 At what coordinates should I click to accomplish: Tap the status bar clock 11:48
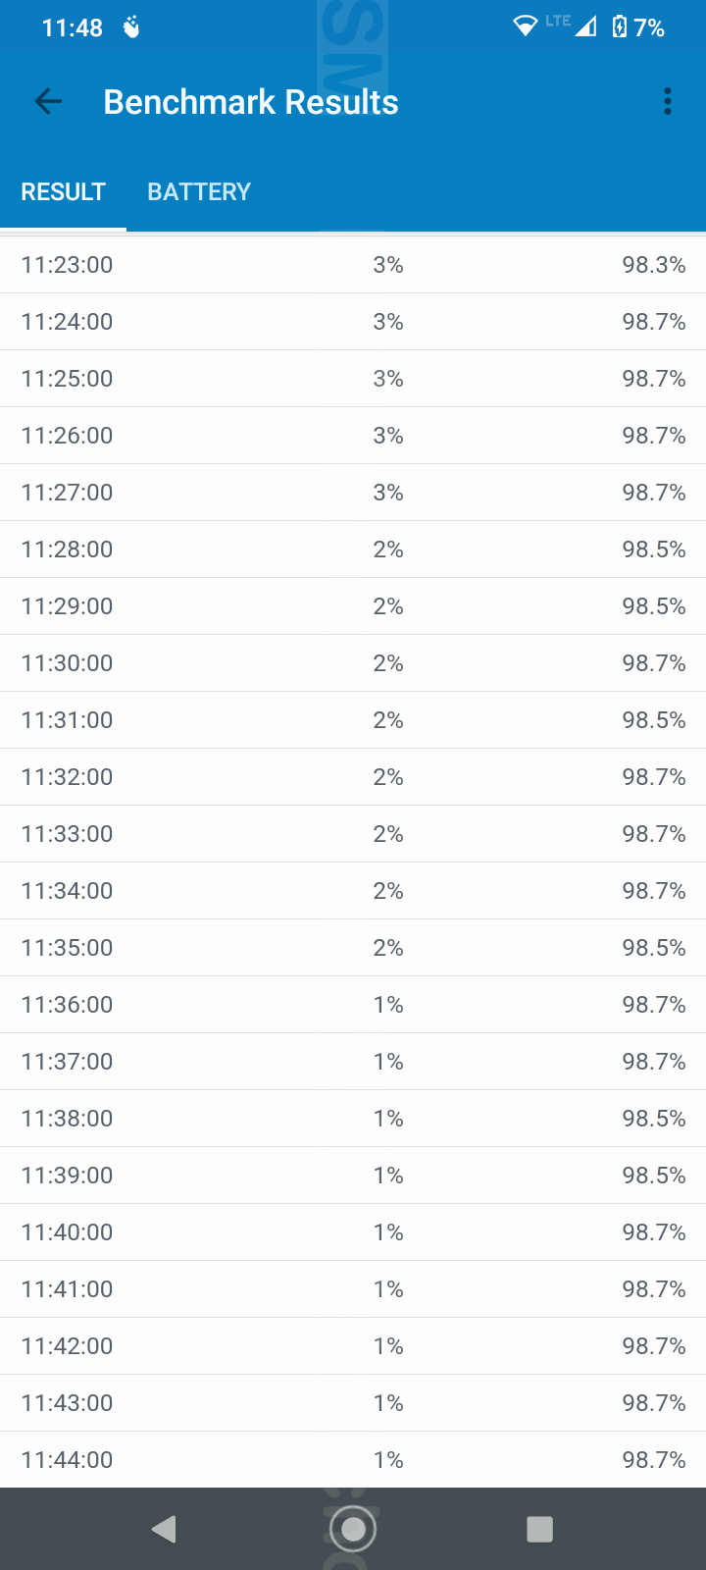click(72, 27)
